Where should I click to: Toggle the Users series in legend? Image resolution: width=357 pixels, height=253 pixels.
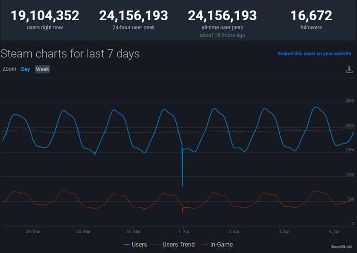[136, 245]
